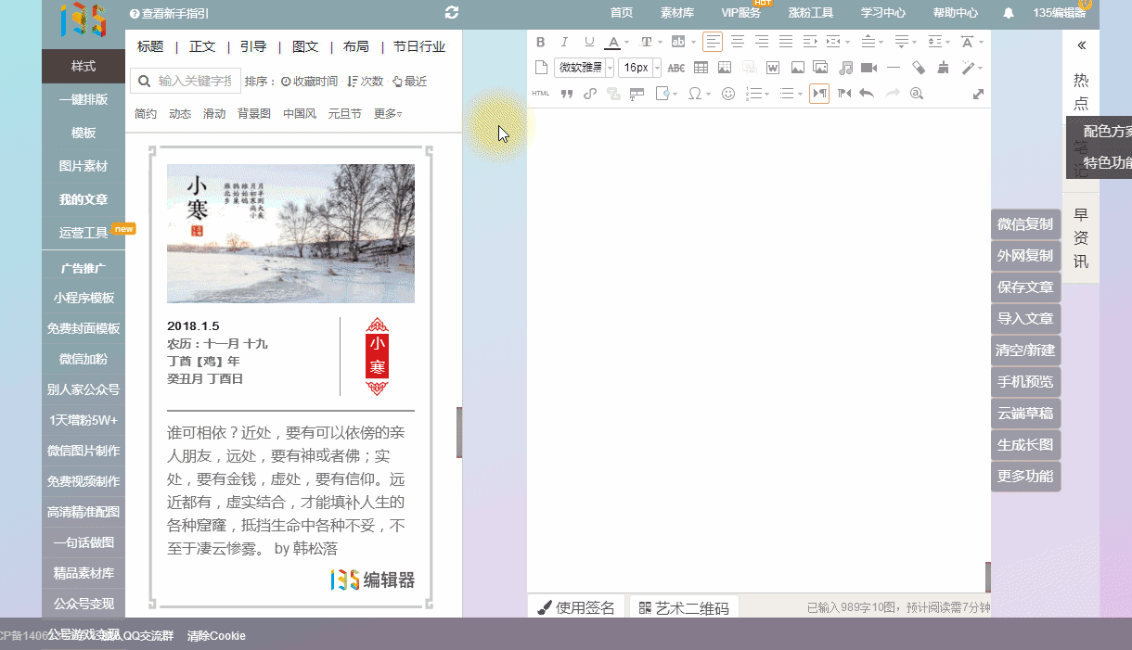This screenshot has width=1132, height=650.
Task: Collapse the right panel with « arrow
Action: click(x=1081, y=45)
